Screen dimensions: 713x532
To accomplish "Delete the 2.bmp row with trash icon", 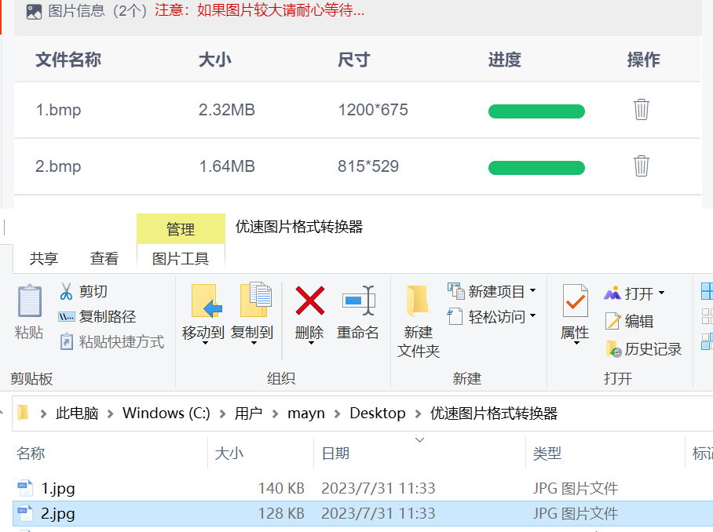I will pyautogui.click(x=642, y=166).
